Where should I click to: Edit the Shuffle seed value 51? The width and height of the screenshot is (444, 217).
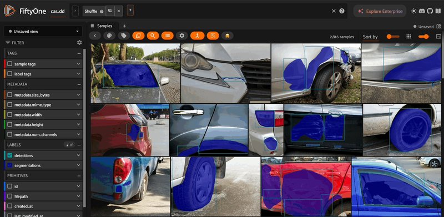point(110,11)
